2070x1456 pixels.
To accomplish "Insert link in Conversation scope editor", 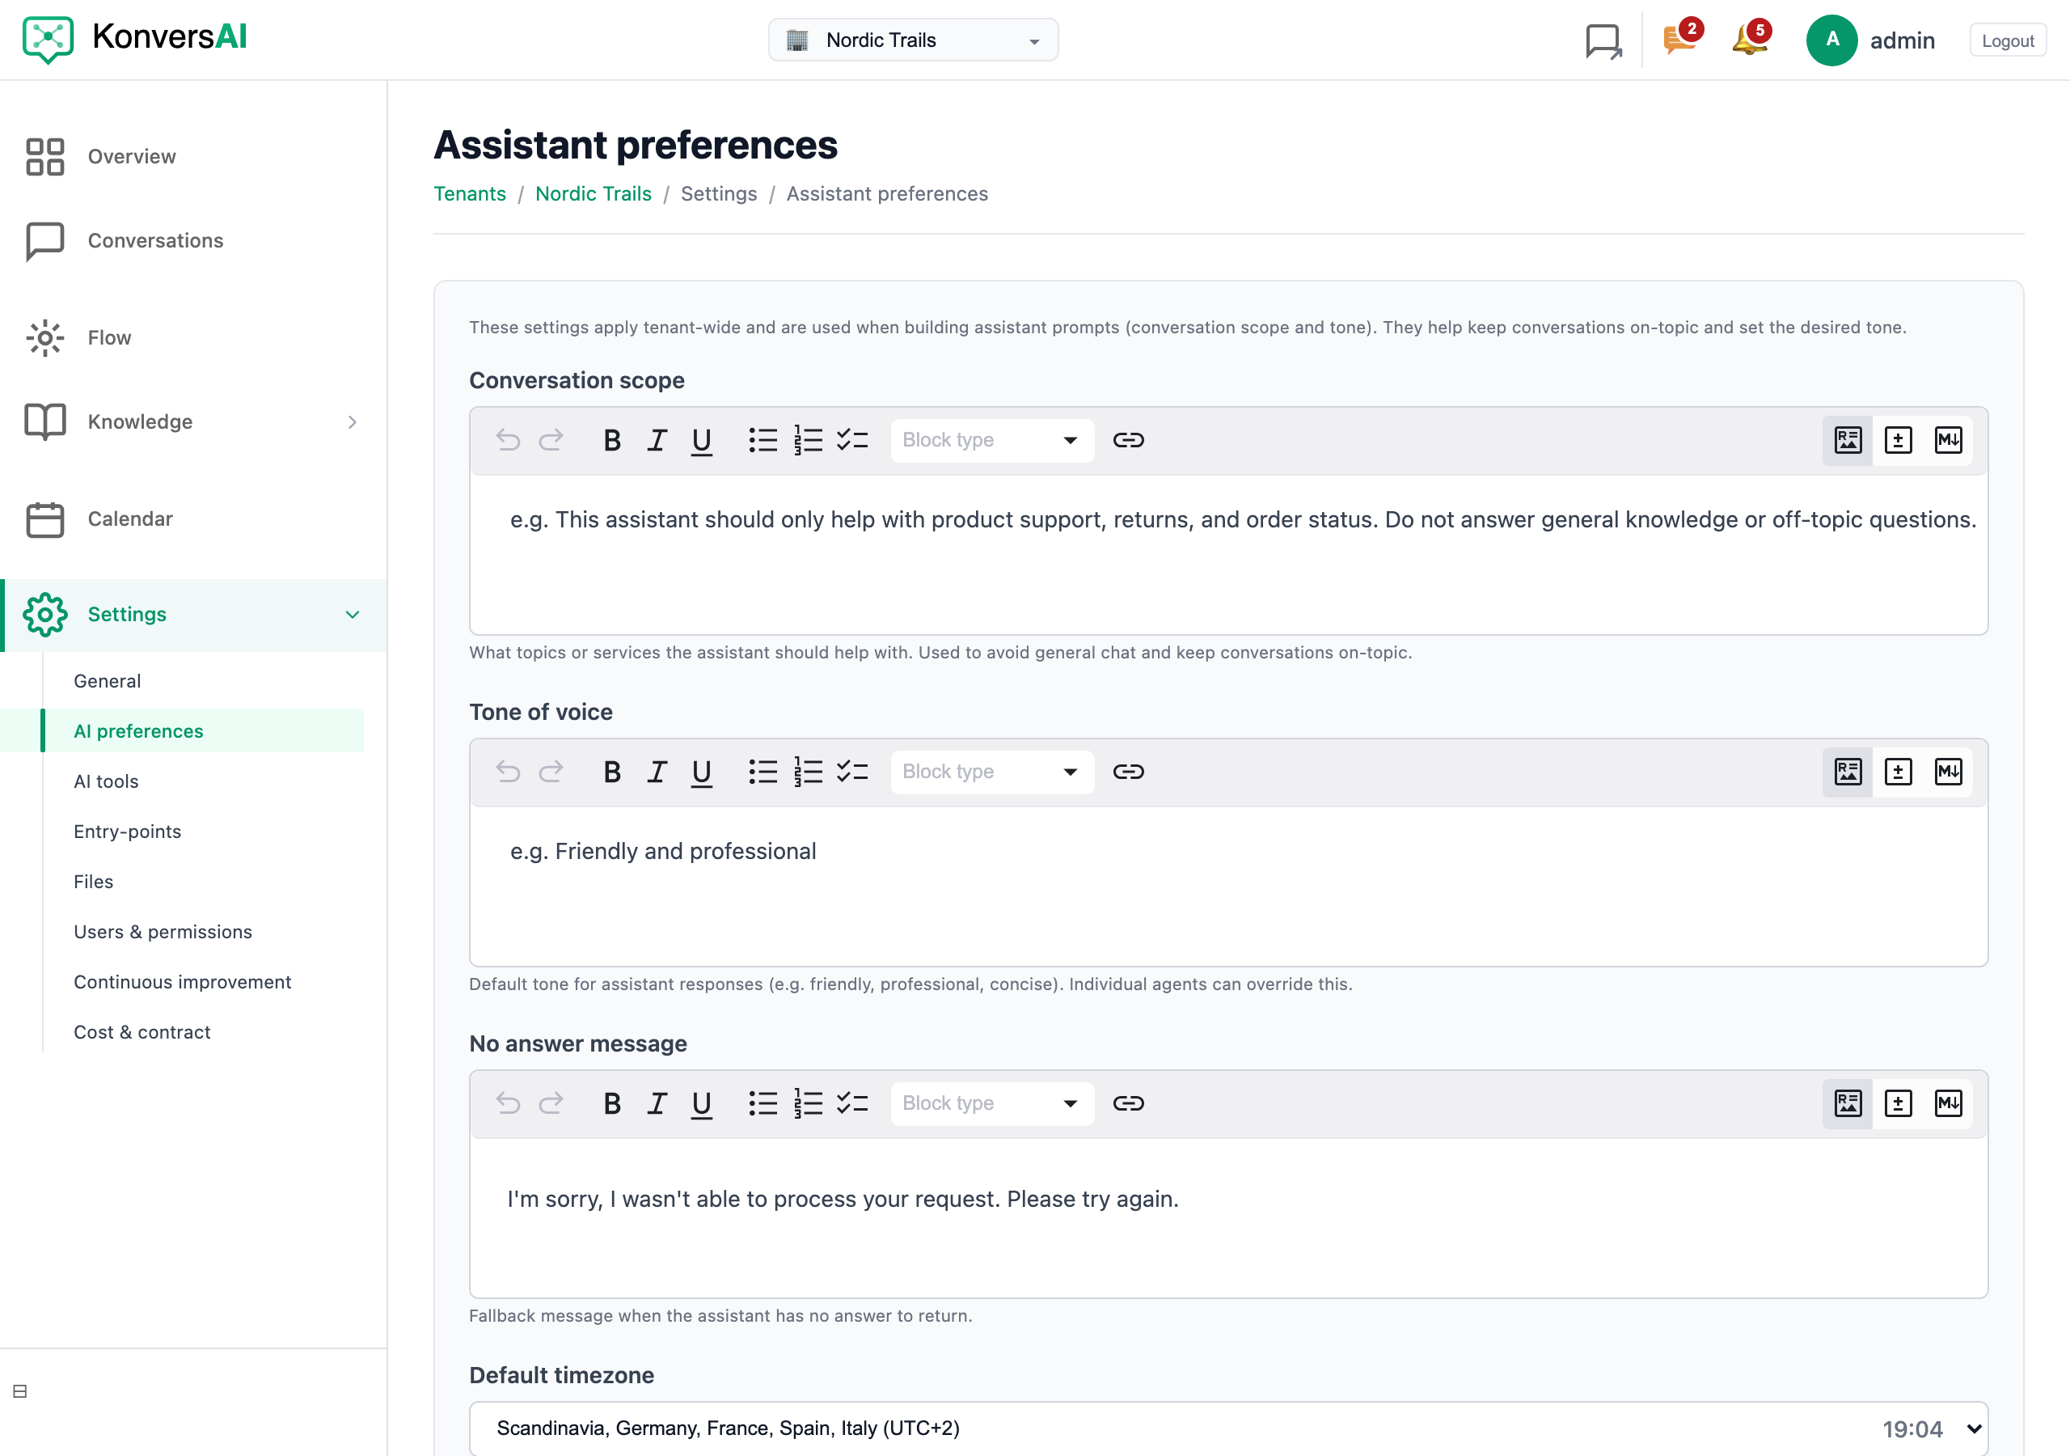I will (x=1128, y=440).
